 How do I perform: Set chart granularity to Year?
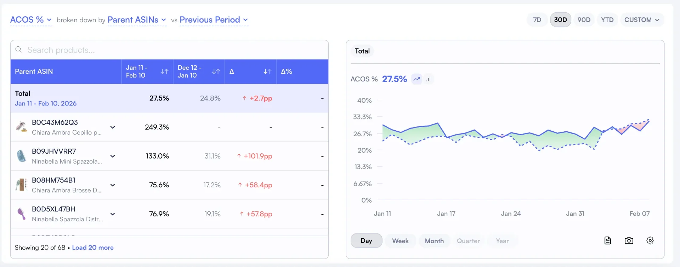(x=502, y=241)
